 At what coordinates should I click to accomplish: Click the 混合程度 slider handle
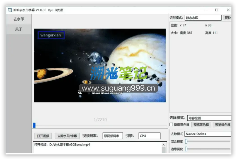click(186, 142)
